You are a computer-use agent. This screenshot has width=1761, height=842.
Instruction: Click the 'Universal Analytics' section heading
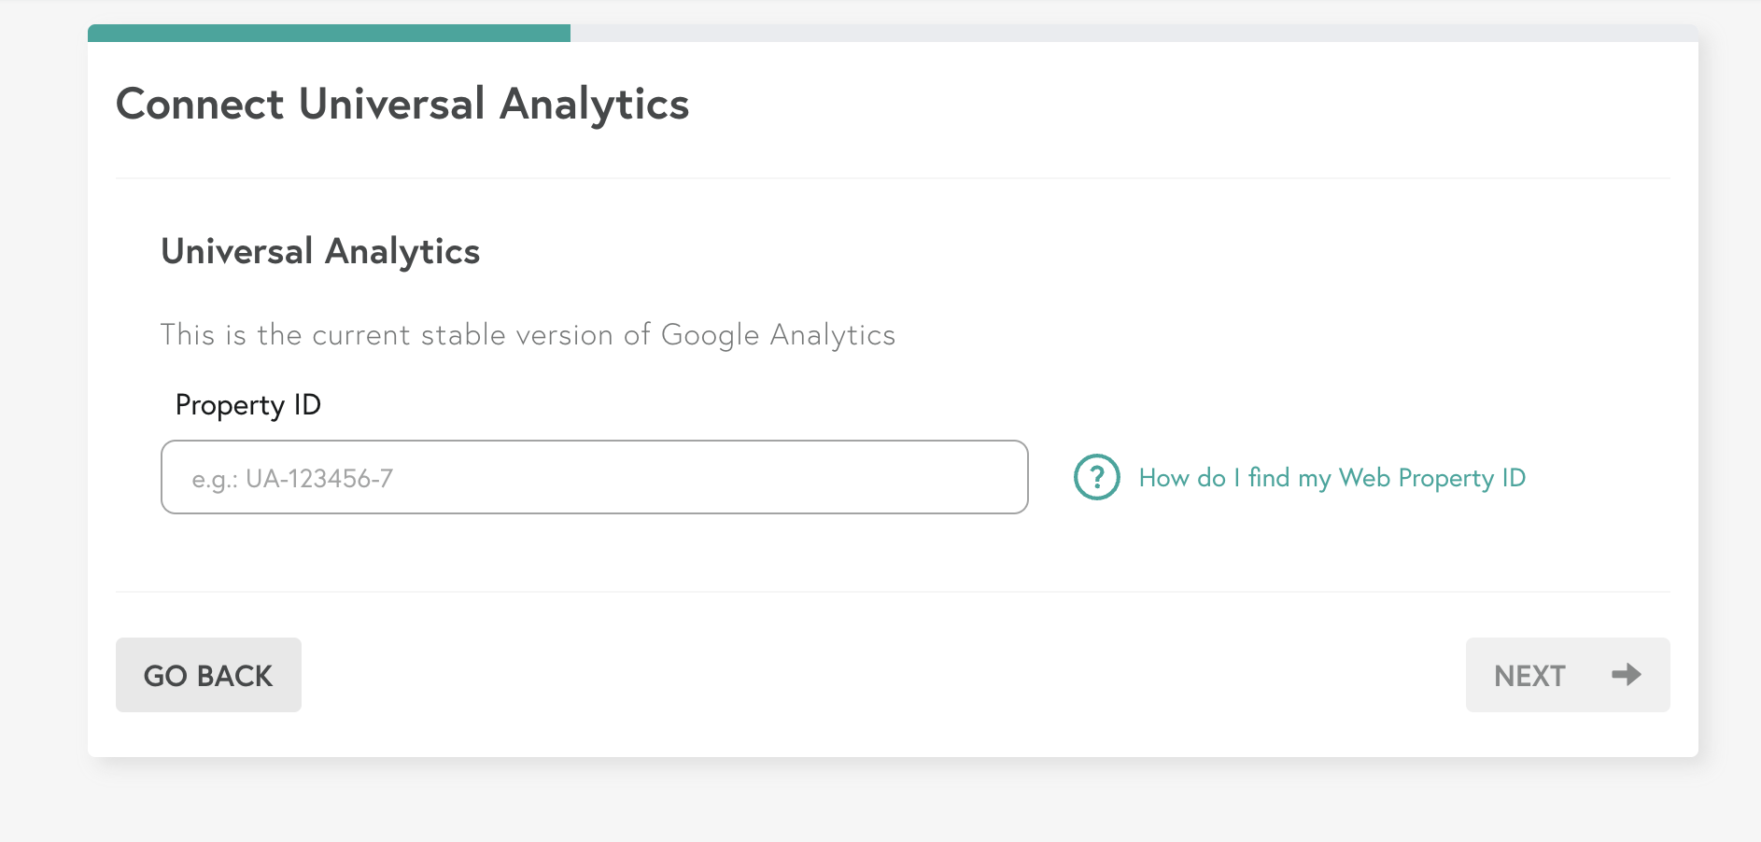tap(320, 251)
